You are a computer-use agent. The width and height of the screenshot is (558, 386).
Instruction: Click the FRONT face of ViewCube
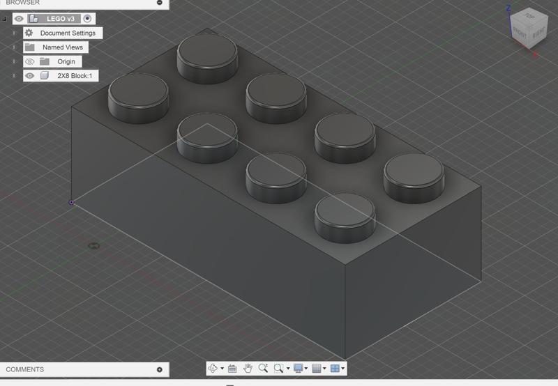coord(520,33)
